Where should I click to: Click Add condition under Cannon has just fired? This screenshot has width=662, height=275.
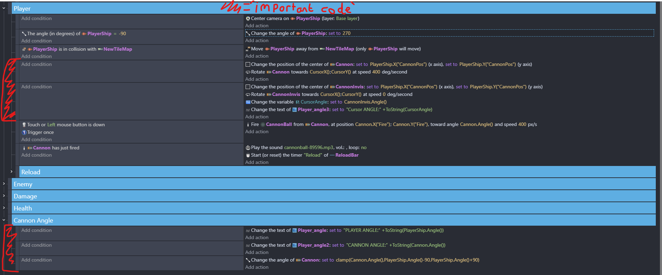click(37, 155)
